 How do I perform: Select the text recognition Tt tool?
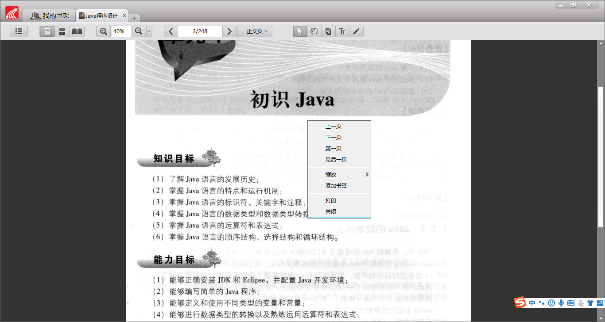click(x=342, y=31)
